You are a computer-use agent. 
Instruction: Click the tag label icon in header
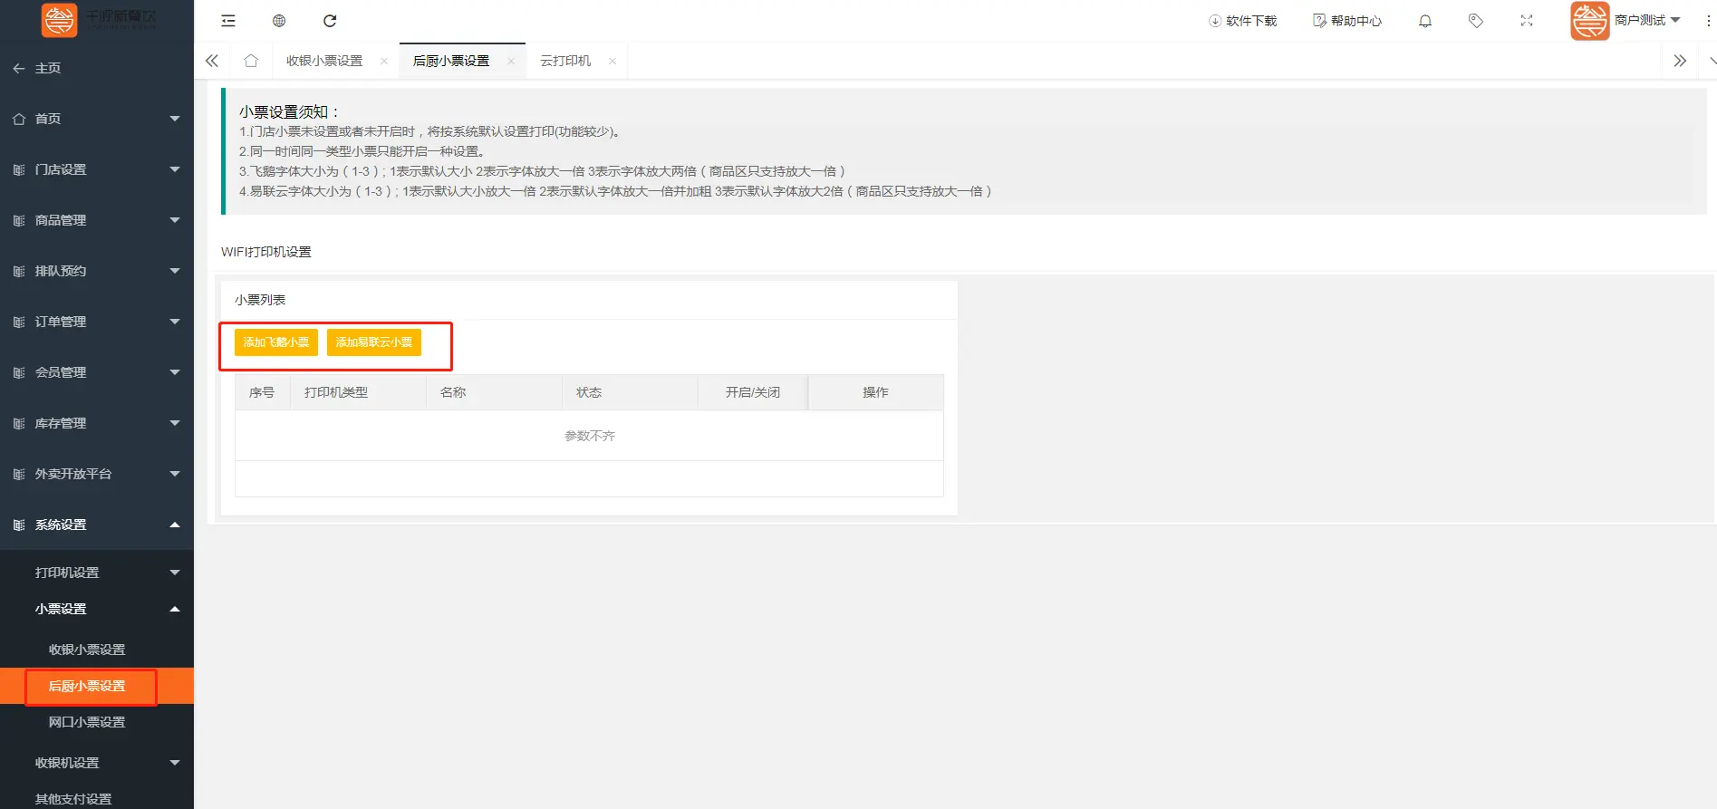[x=1476, y=21]
